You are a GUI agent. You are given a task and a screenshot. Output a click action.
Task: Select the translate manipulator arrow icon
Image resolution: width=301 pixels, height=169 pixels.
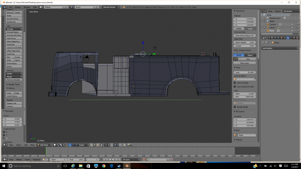[70, 145]
